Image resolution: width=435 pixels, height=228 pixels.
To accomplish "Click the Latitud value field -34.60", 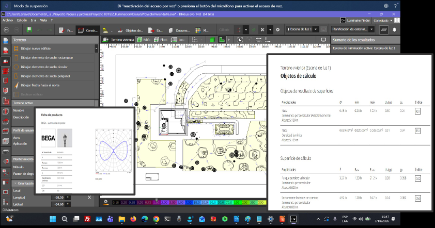I will [x=58, y=204].
